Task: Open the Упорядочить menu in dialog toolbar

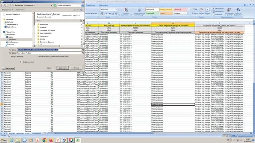Action: click(8, 10)
